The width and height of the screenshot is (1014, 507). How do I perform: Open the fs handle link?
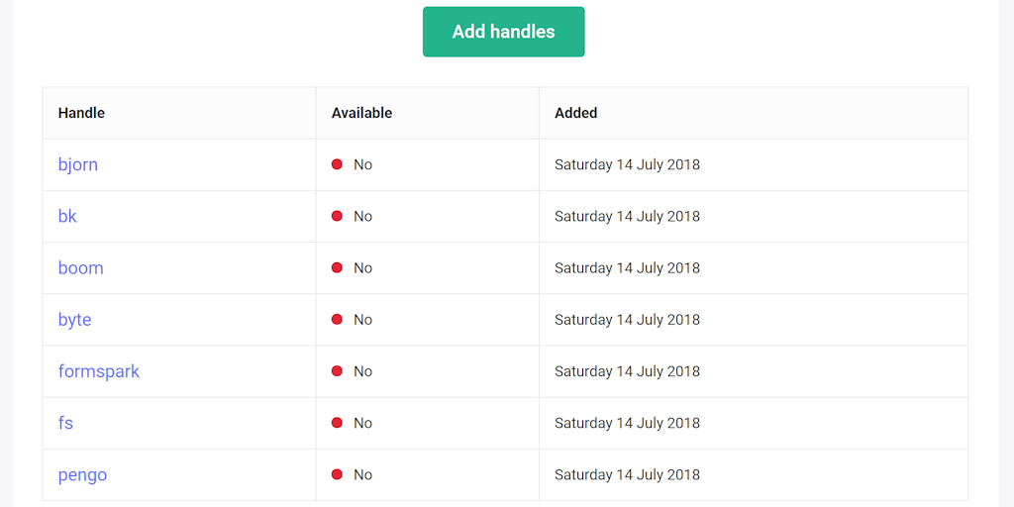click(65, 423)
